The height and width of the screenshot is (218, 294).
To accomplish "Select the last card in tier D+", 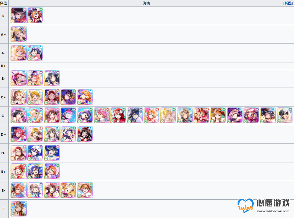I will (85, 134).
